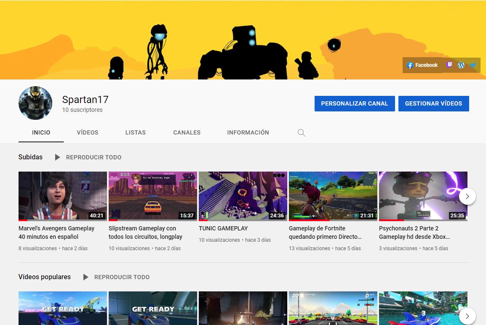Click 3 visualizaciones hace 5 días text
This screenshot has width=486, height=325.
coord(414,248)
